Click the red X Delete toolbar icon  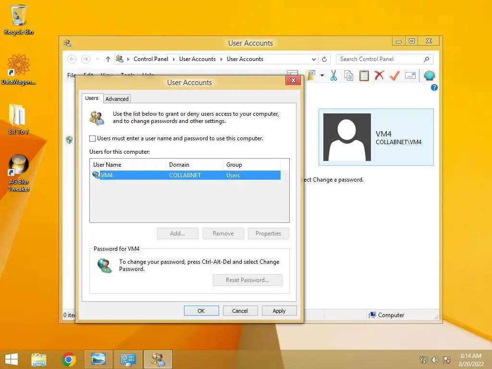point(379,75)
